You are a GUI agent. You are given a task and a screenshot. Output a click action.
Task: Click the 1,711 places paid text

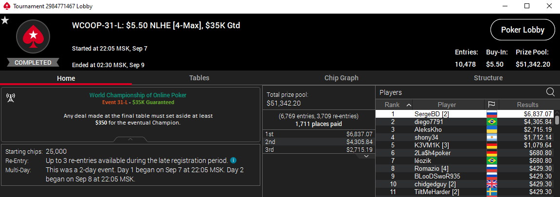319,124
